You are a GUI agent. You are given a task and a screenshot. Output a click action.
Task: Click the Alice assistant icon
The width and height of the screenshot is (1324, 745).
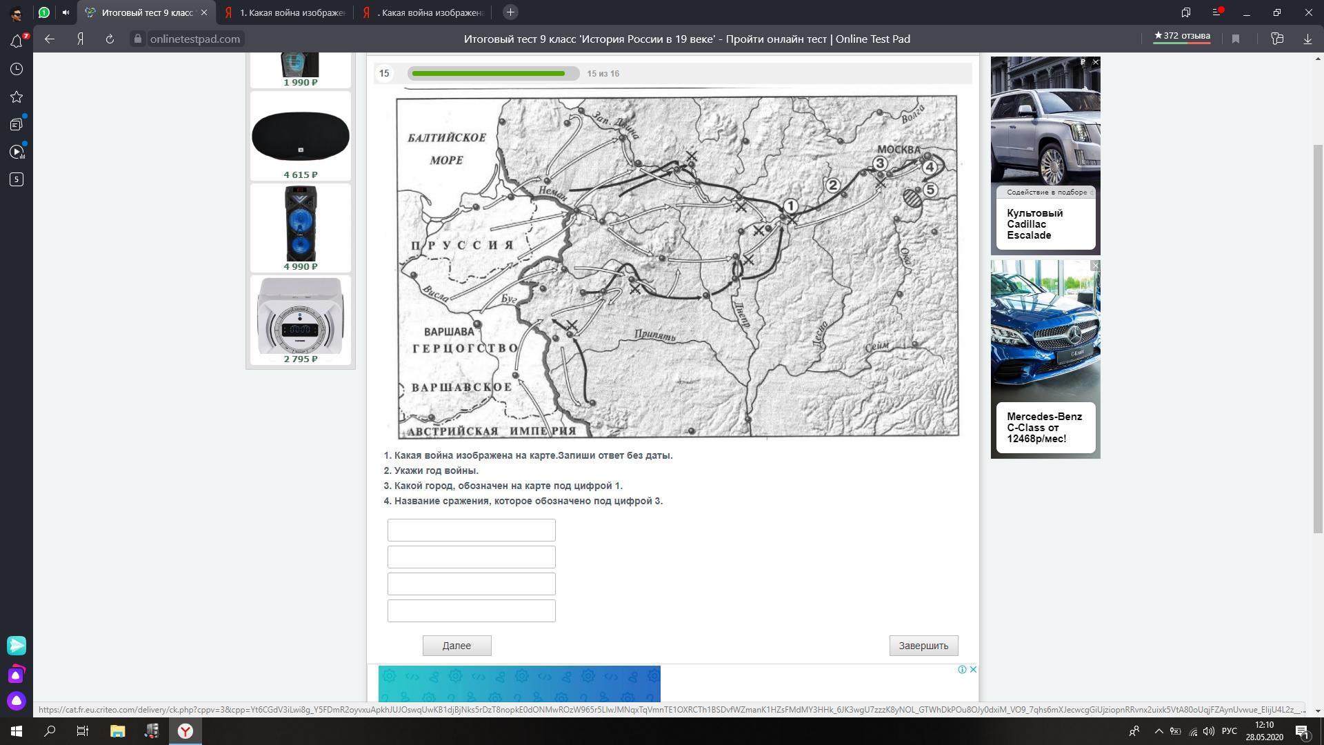click(x=17, y=701)
